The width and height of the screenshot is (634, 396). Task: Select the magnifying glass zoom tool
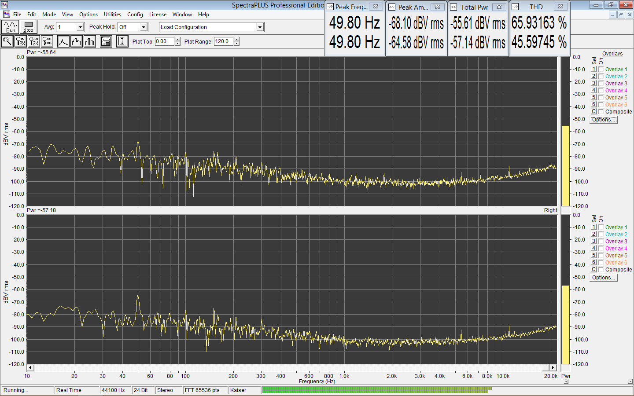(7, 41)
